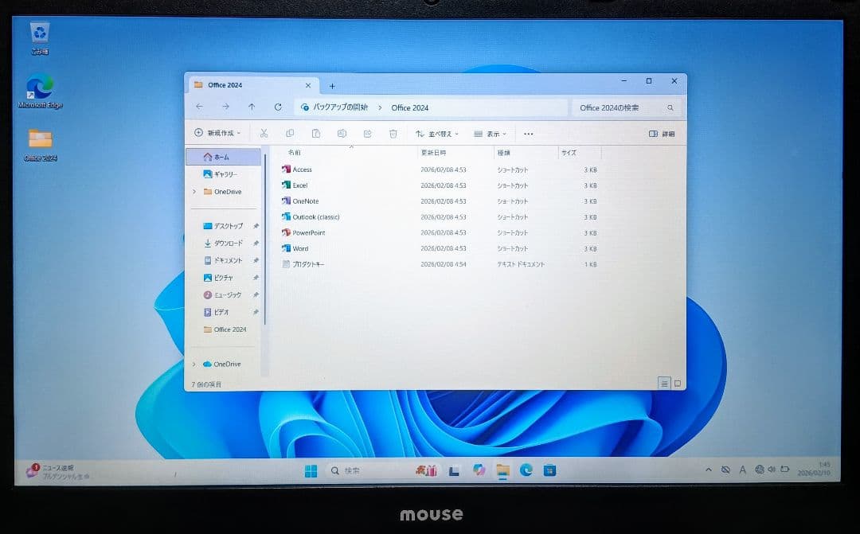Viewport: 860px width, 534px height.
Task: Click inside the Office 2024 search box
Action: tap(620, 107)
